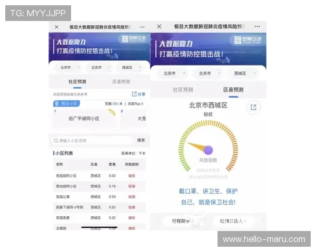Click the www.hello-maru.com link
The width and height of the screenshot is (316, 252).
(x=264, y=239)
